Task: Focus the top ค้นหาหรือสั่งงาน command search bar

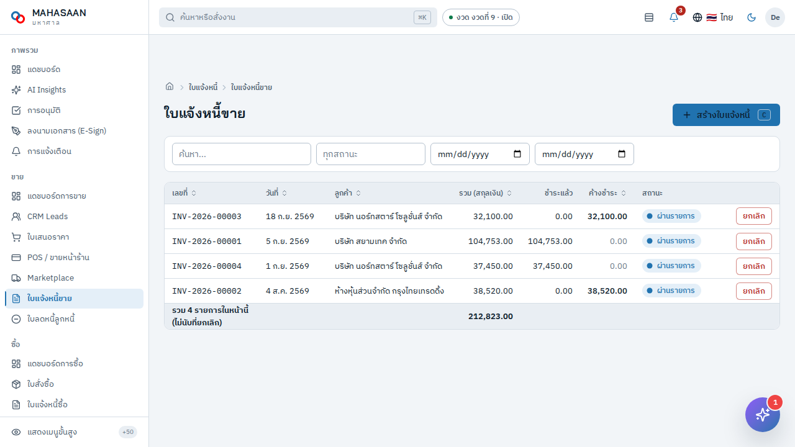Action: click(x=298, y=17)
